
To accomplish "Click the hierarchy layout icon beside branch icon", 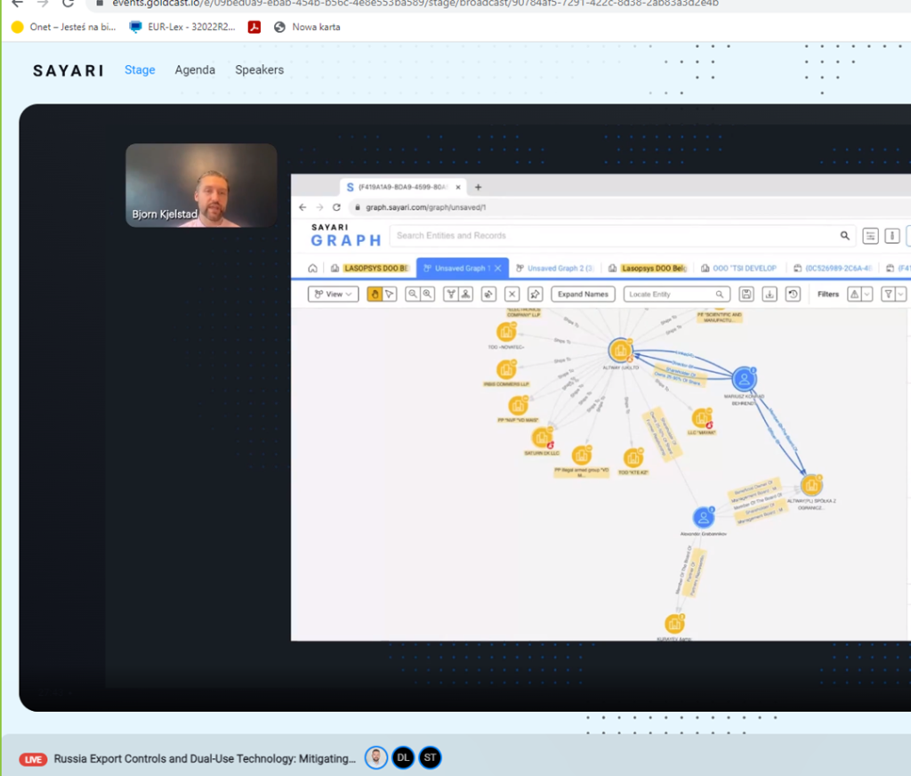I will tap(465, 295).
